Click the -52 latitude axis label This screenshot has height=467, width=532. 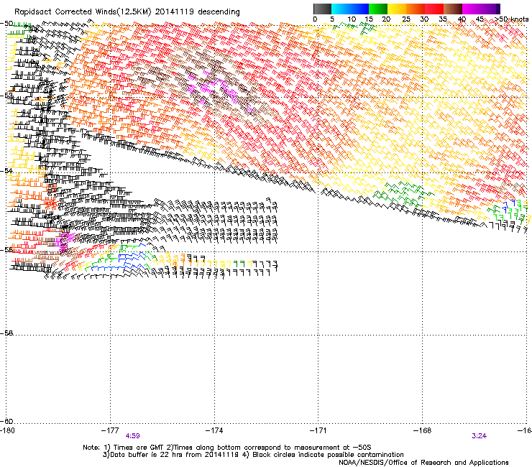click(6, 96)
